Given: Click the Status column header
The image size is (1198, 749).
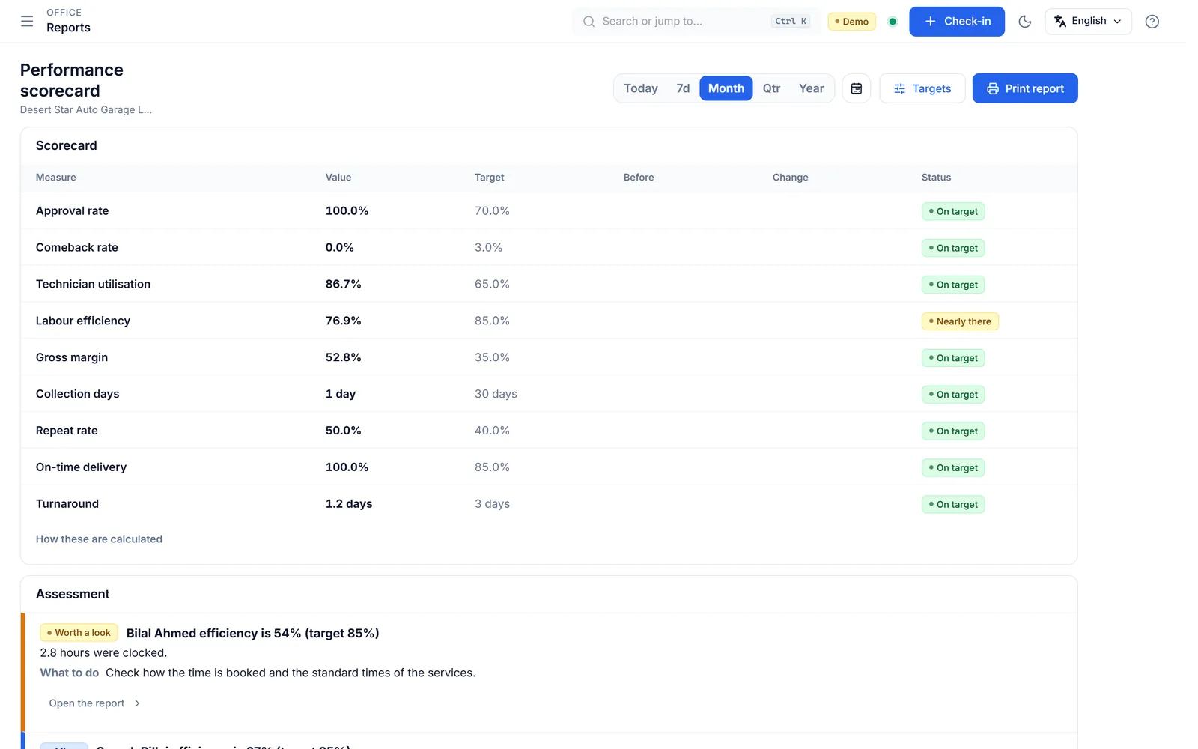Looking at the screenshot, I should [936, 178].
